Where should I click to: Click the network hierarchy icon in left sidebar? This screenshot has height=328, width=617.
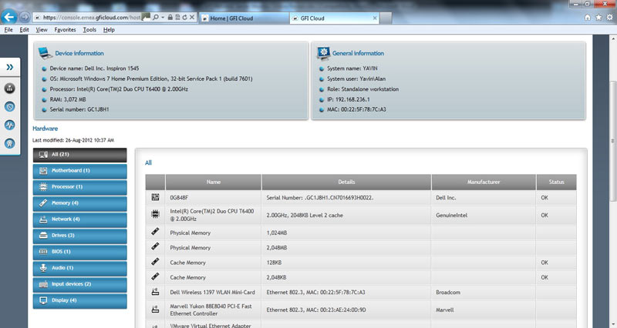pos(10,89)
